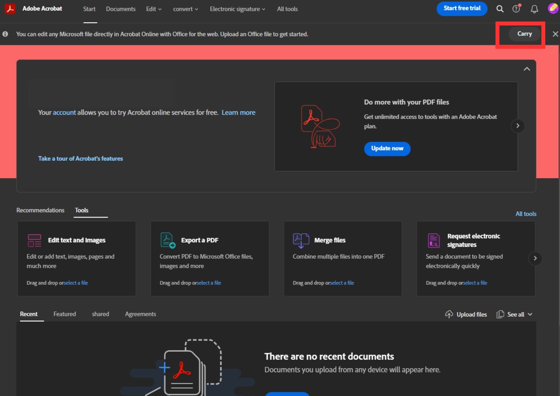
Task: Click the Edit text and images title
Action: 77,240
